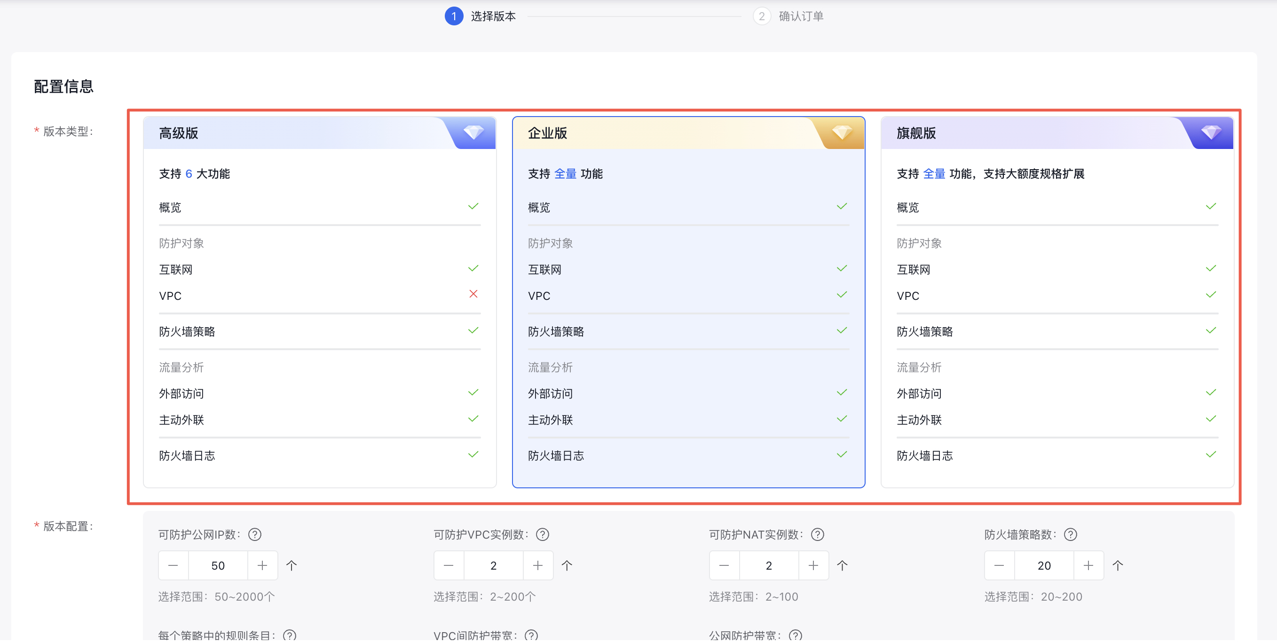Image resolution: width=1277 pixels, height=642 pixels.
Task: Click the public IP count field showing 50
Action: pyautogui.click(x=218, y=565)
